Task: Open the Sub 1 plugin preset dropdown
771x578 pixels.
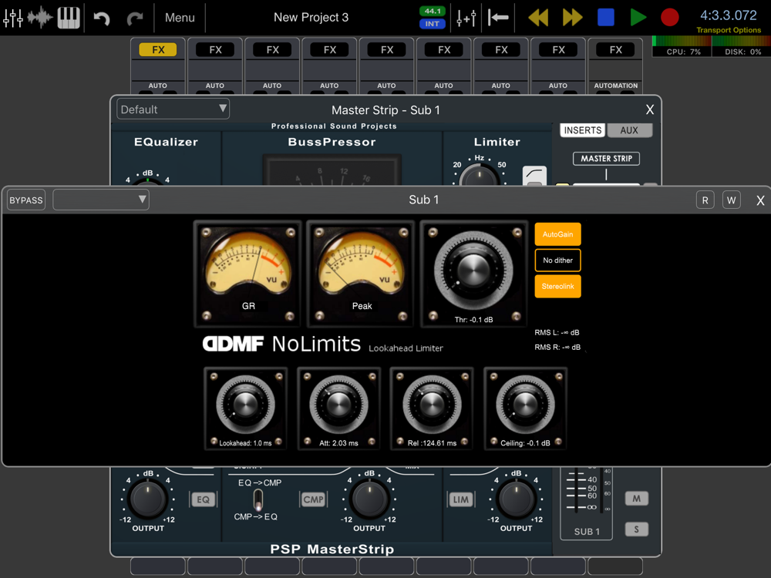Action: 101,200
